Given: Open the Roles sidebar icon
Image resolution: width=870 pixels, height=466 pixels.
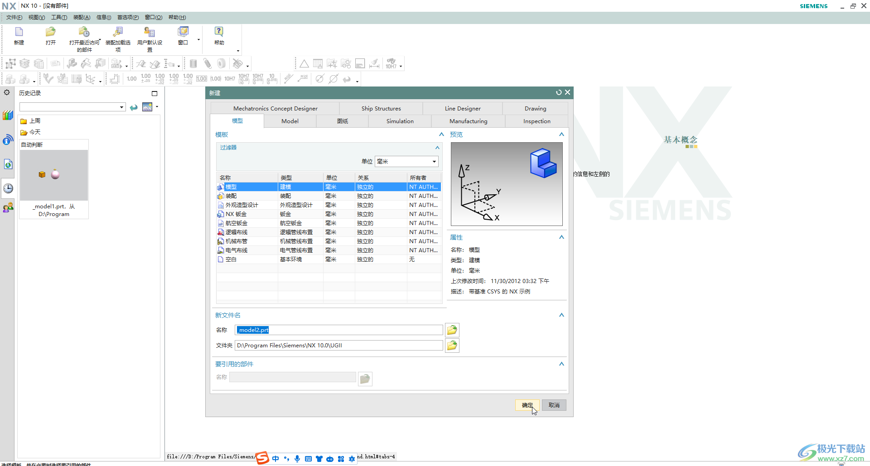Looking at the screenshot, I should (8, 208).
